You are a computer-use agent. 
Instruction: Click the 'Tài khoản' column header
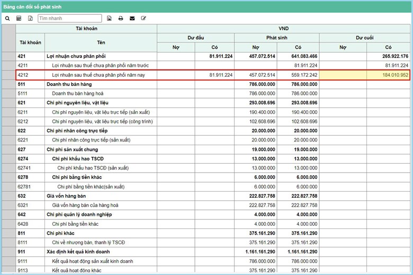(30, 42)
